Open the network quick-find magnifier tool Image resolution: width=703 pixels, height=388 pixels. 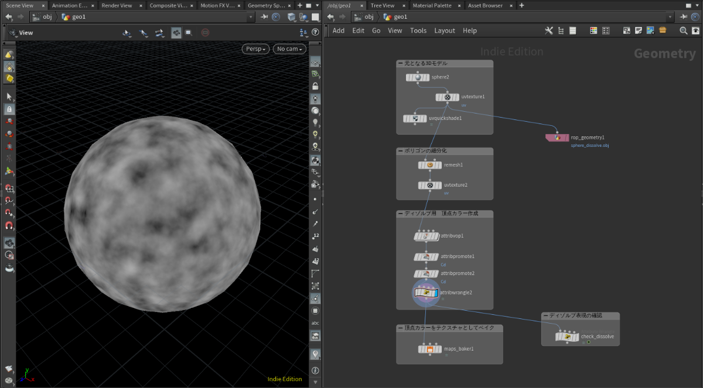coord(683,30)
